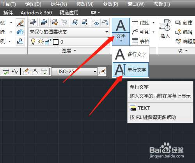Open the 绘图(D) menu
This screenshot has height=163, width=195.
(x=33, y=4)
